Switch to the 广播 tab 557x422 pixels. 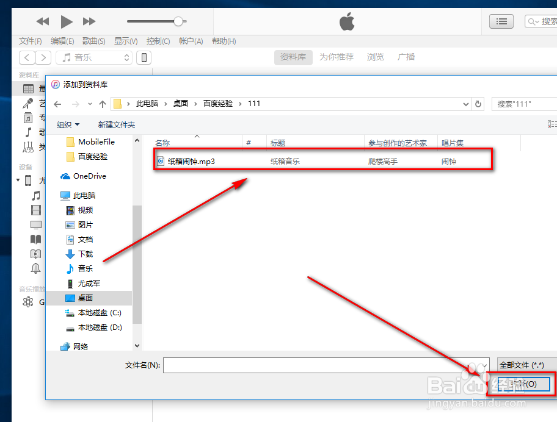[x=406, y=57]
